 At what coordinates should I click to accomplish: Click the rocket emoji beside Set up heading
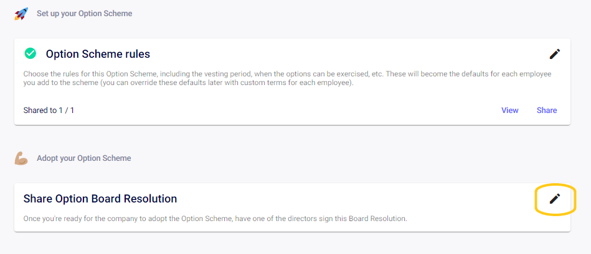pyautogui.click(x=21, y=14)
